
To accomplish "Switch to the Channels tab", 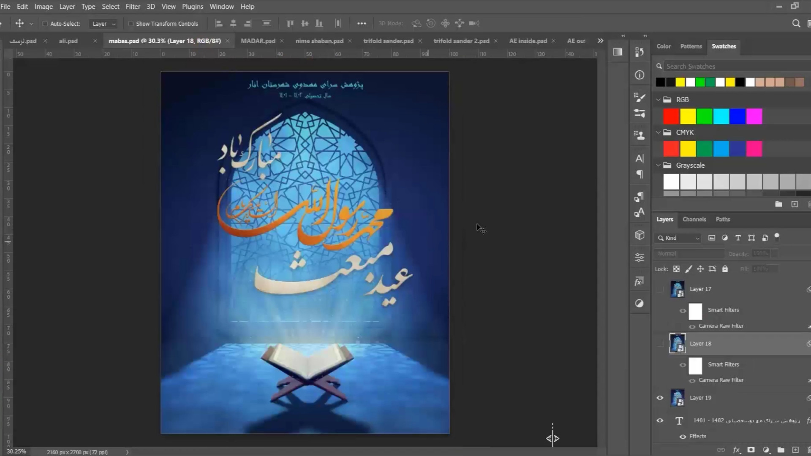I will [x=694, y=219].
